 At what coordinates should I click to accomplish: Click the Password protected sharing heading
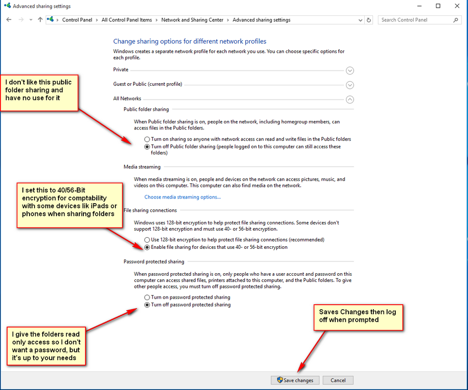click(x=154, y=262)
